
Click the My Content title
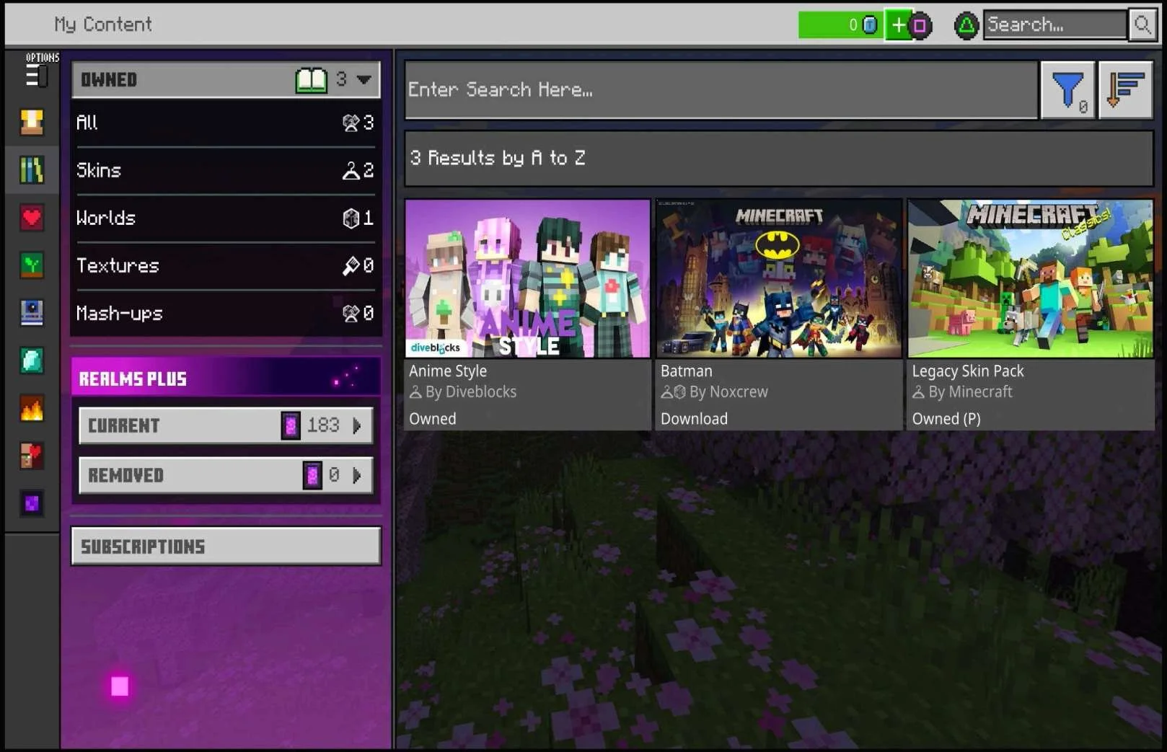tap(103, 25)
